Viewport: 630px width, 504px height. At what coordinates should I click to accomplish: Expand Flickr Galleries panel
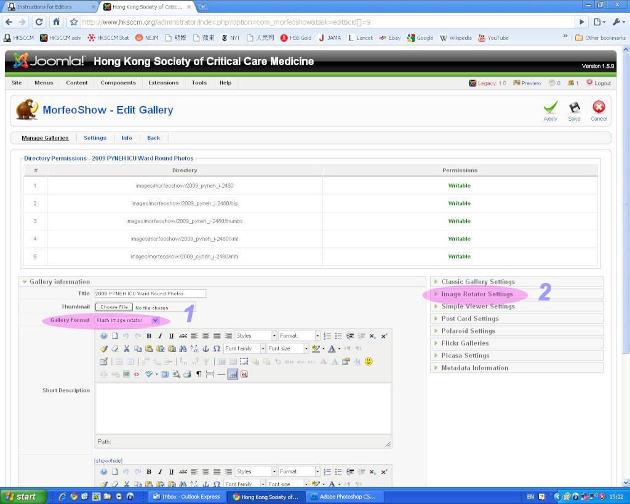coord(517,343)
